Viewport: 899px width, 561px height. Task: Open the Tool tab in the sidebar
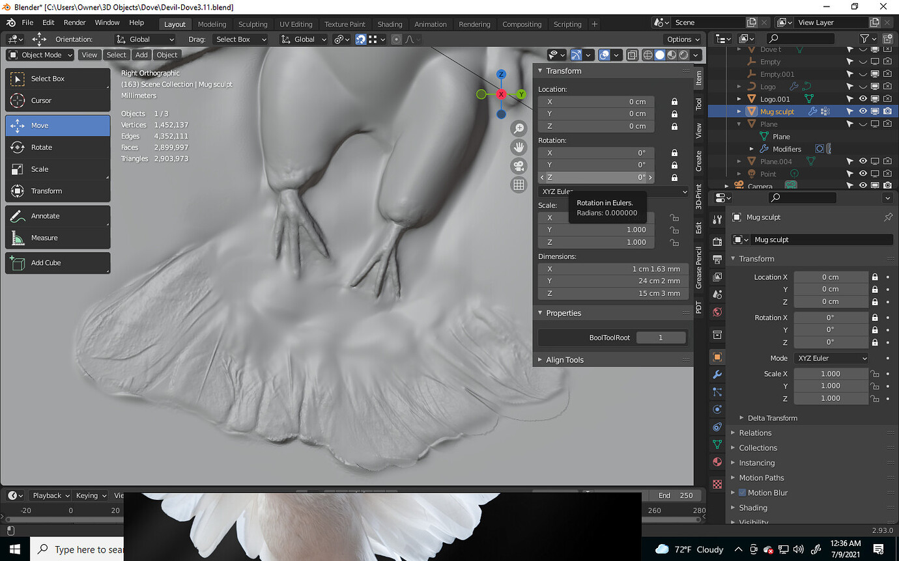click(x=698, y=103)
